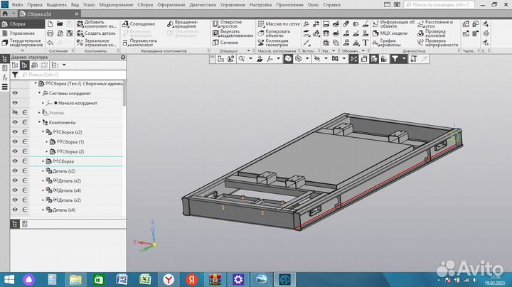512x287 pixels.
Task: Open the Справка menu
Action: pos(331,5)
